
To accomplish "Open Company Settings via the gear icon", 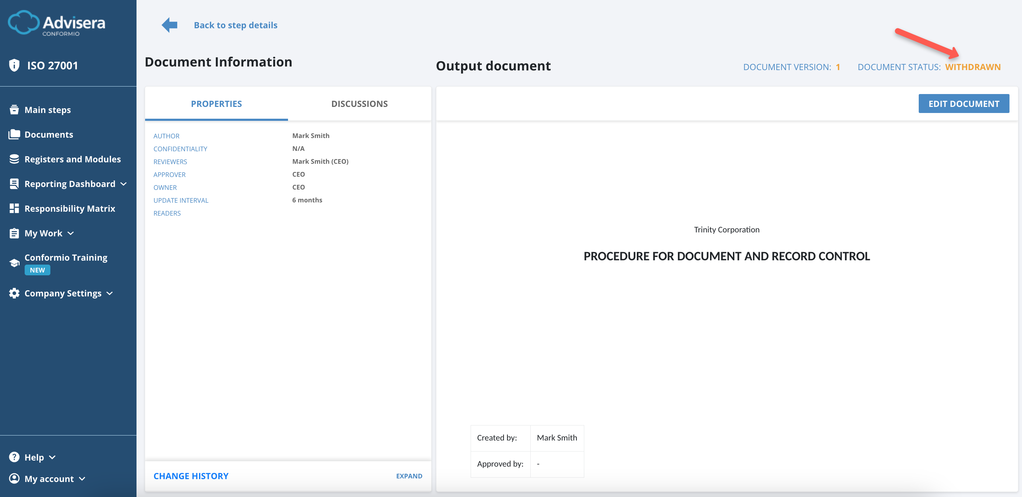I will tap(14, 293).
